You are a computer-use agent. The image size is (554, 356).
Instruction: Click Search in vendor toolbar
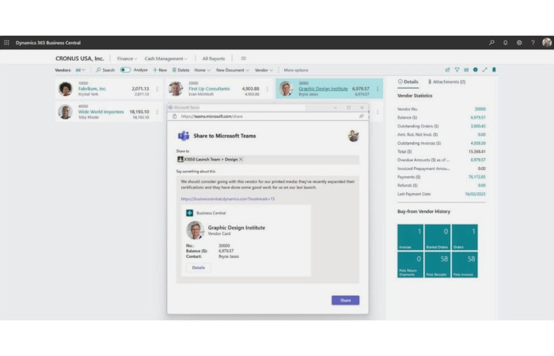click(105, 70)
